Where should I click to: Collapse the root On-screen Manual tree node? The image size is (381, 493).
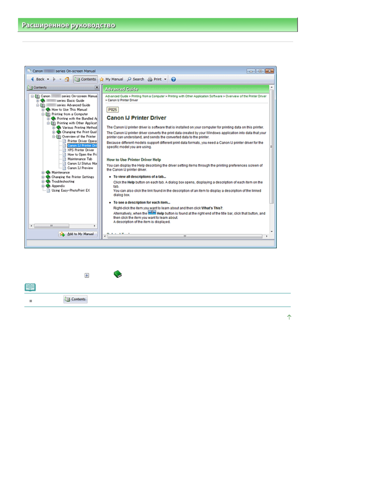tap(32, 96)
